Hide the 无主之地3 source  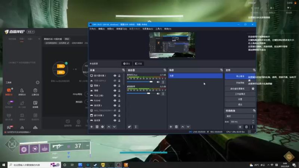click(x=115, y=96)
